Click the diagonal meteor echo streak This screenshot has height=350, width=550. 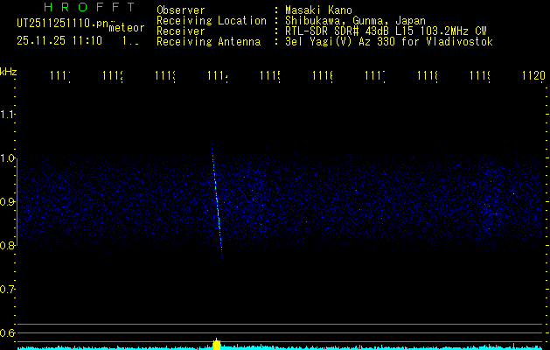coord(216,201)
